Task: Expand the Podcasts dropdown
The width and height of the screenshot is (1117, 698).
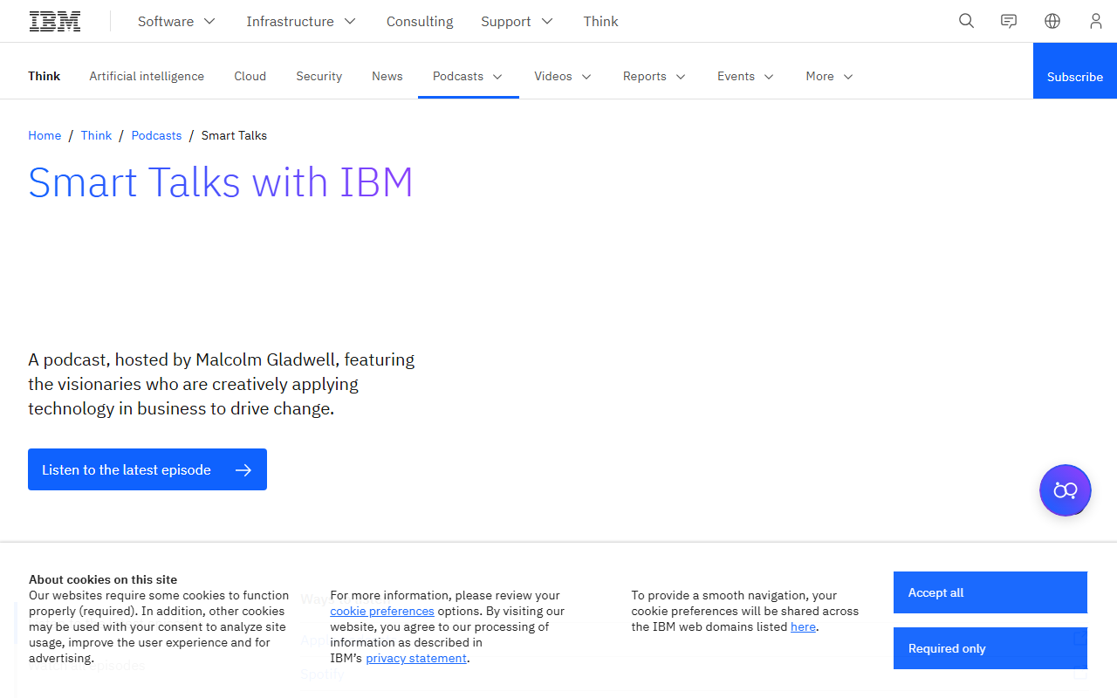Action: tap(469, 76)
